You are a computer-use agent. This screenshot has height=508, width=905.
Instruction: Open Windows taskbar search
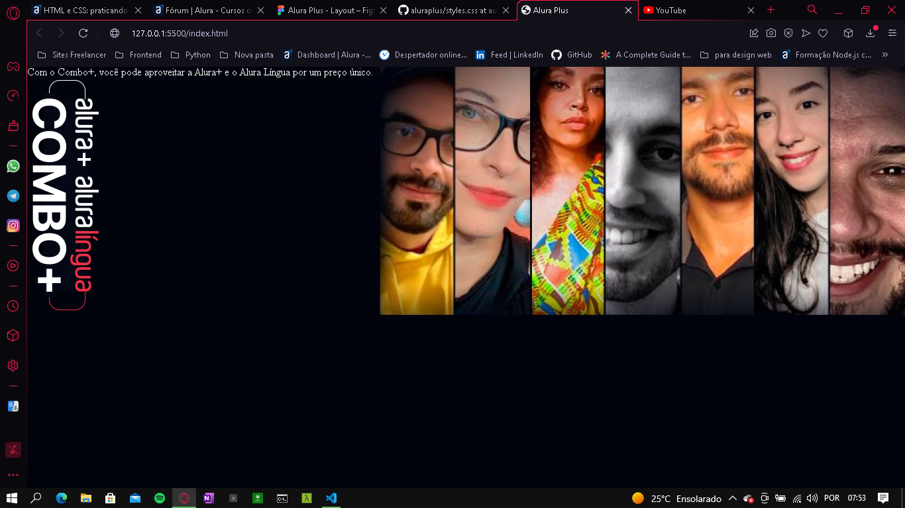click(36, 498)
